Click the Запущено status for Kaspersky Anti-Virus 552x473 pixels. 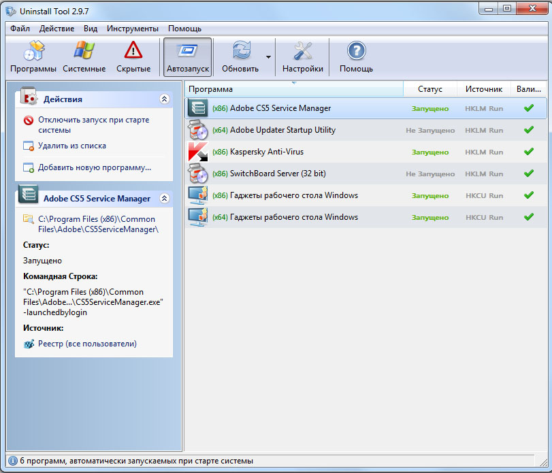tap(430, 152)
